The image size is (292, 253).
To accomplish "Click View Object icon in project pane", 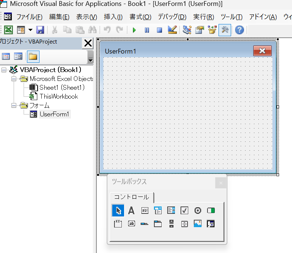I will [18, 57].
